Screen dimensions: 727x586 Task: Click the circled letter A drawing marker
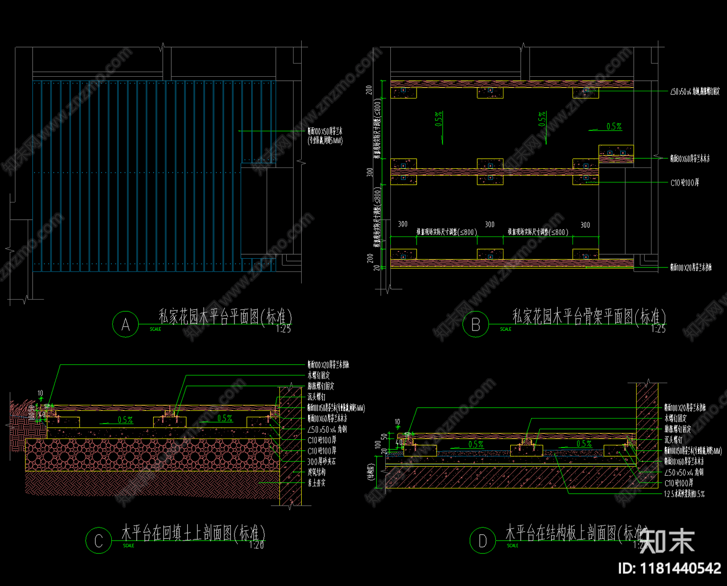pyautogui.click(x=125, y=324)
